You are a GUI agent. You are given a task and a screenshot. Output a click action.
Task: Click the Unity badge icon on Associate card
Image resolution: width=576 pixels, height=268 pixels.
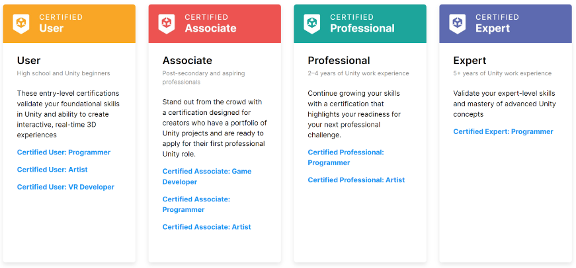click(167, 23)
